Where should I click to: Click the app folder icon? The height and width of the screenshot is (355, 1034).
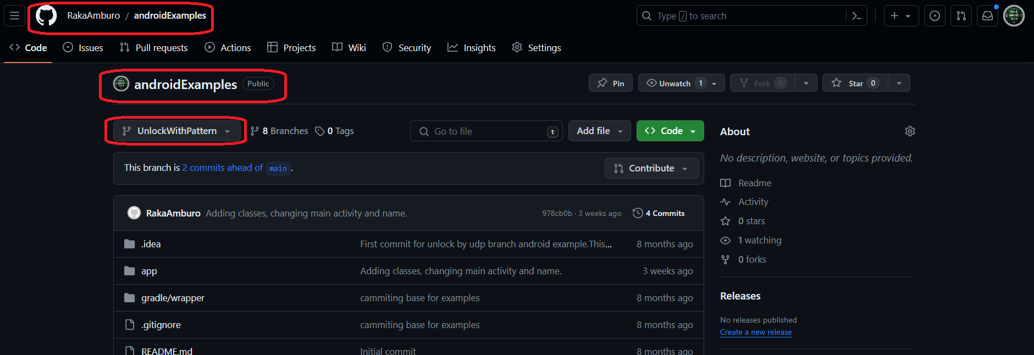point(130,271)
